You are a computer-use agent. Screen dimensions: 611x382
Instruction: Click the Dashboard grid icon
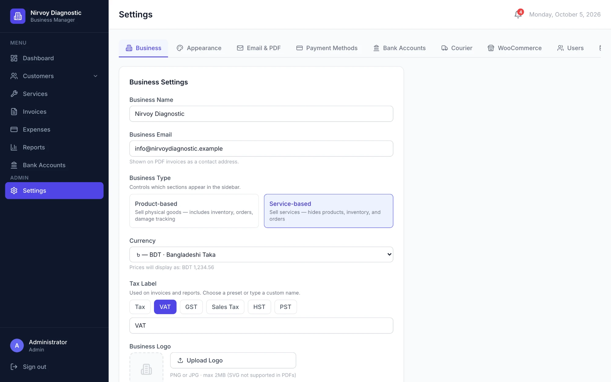pyautogui.click(x=14, y=58)
